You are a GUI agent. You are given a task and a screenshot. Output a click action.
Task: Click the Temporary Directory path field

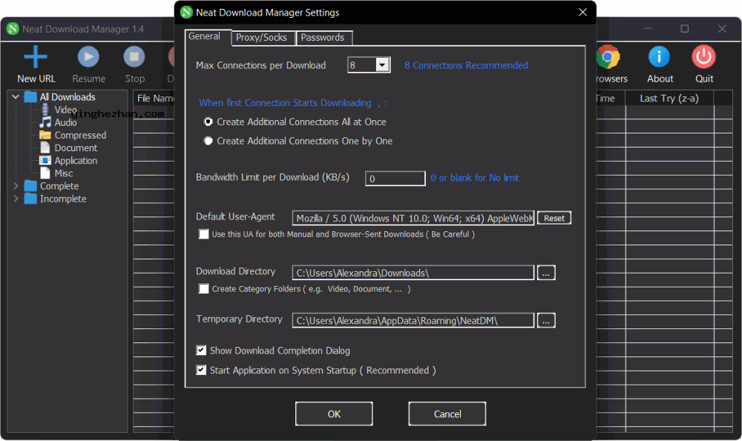(413, 320)
